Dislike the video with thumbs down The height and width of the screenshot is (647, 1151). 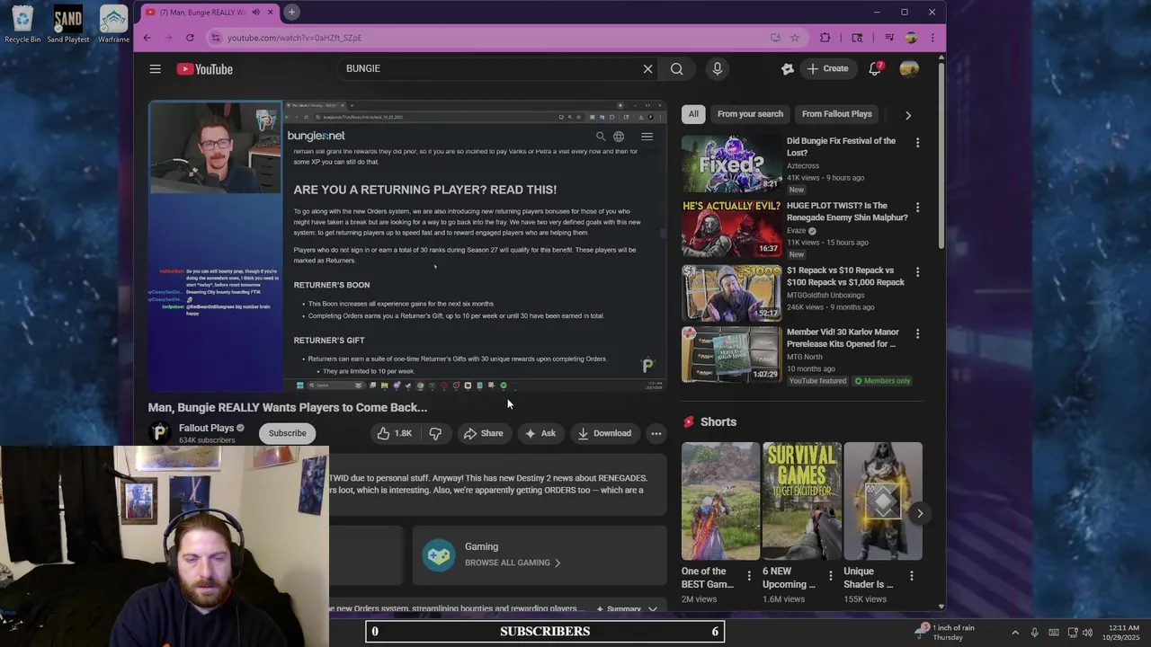(x=435, y=433)
